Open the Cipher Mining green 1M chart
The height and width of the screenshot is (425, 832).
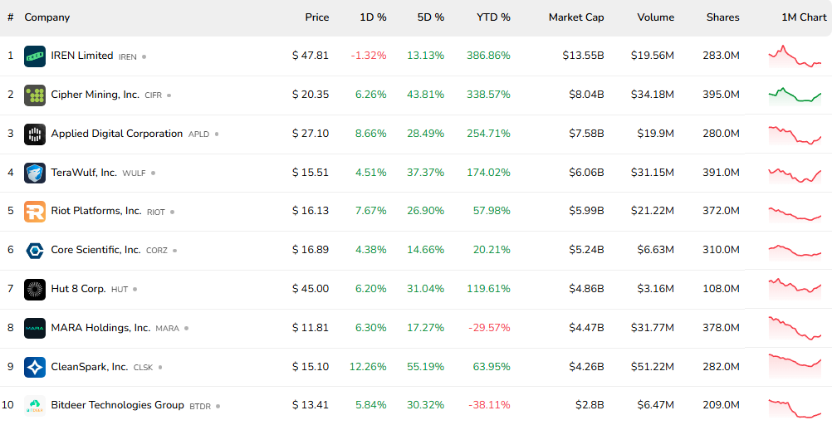tap(795, 95)
